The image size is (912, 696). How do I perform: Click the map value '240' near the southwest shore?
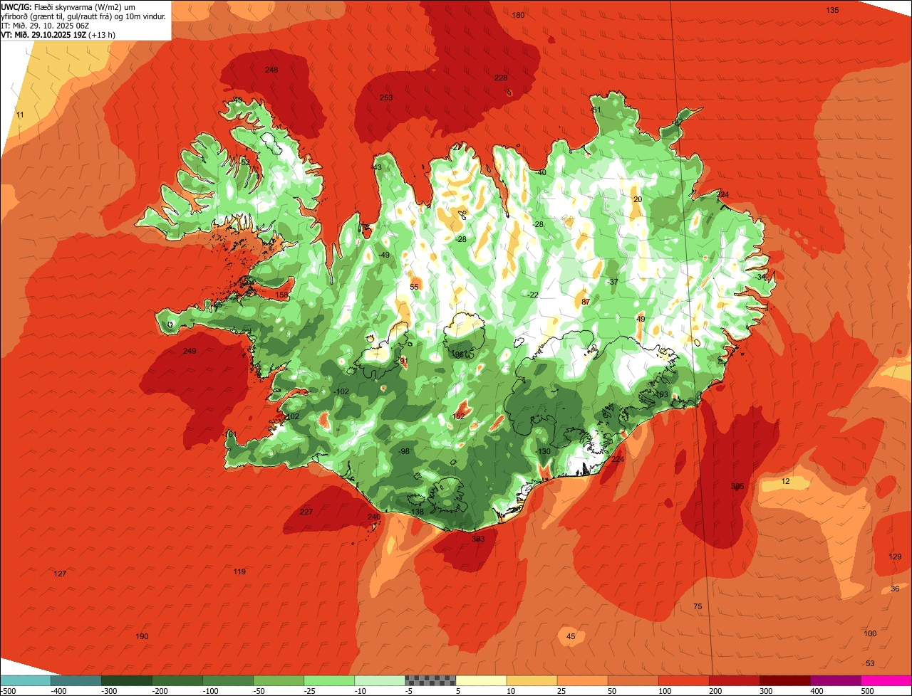(374, 517)
